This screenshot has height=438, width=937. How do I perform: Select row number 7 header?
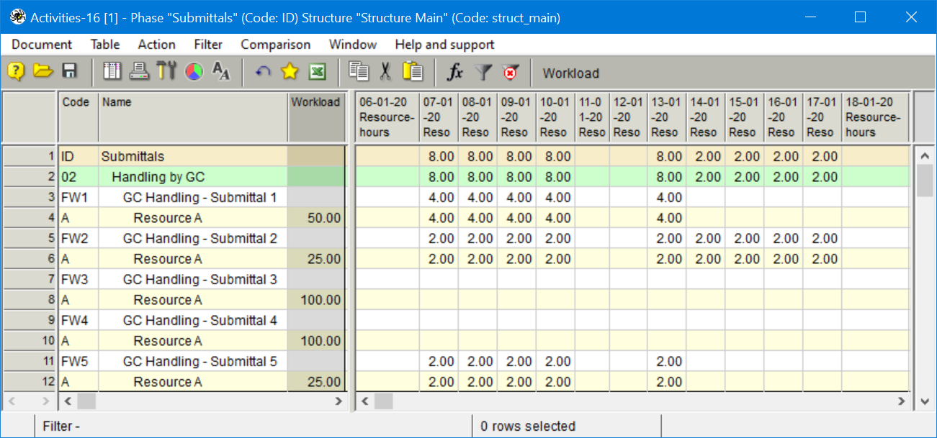[x=30, y=279]
